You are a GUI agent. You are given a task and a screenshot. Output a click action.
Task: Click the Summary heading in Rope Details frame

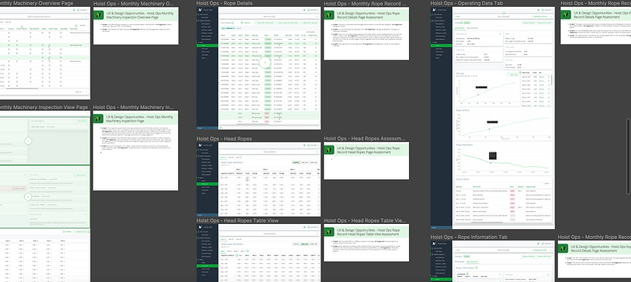pyautogui.click(x=226, y=23)
